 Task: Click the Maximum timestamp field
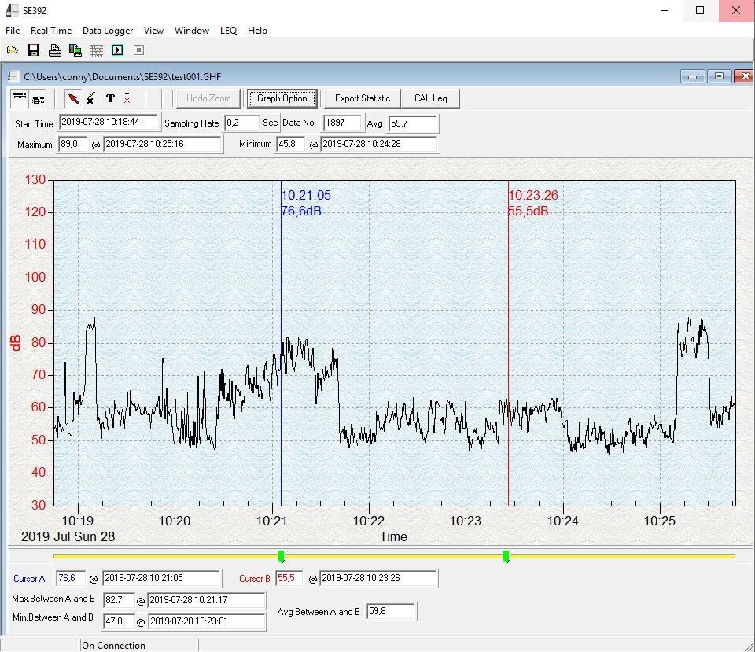coord(162,144)
